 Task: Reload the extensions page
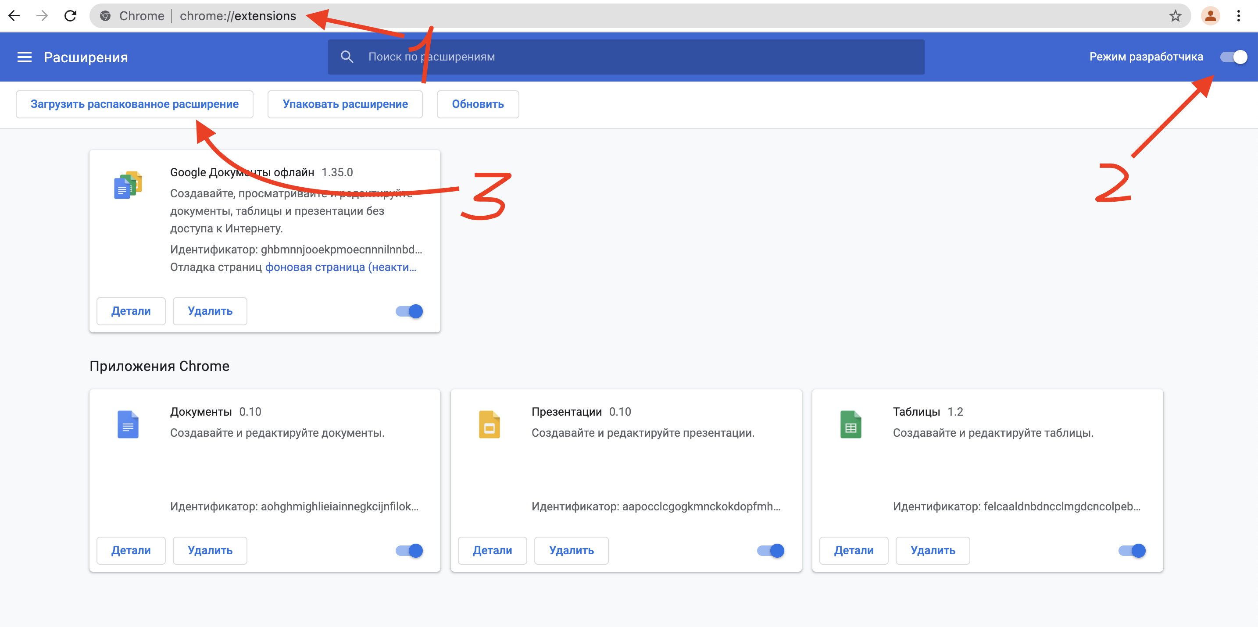(x=70, y=16)
